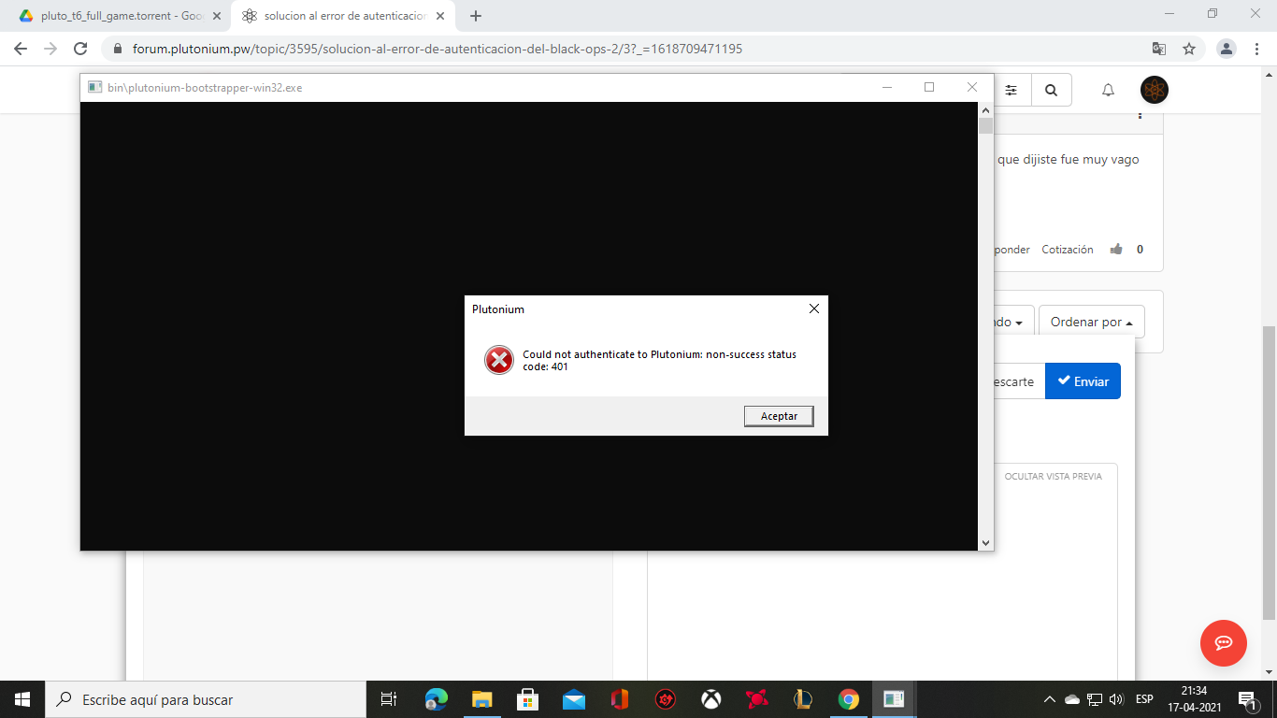Close the Plutonium error dialog with X
Viewport: 1277px width, 718px height.
pos(813,309)
